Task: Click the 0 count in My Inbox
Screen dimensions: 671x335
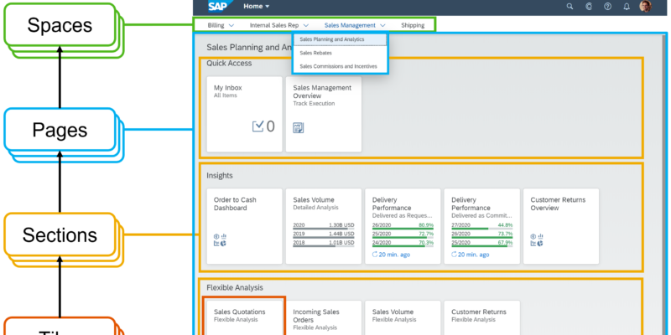Action: point(270,126)
